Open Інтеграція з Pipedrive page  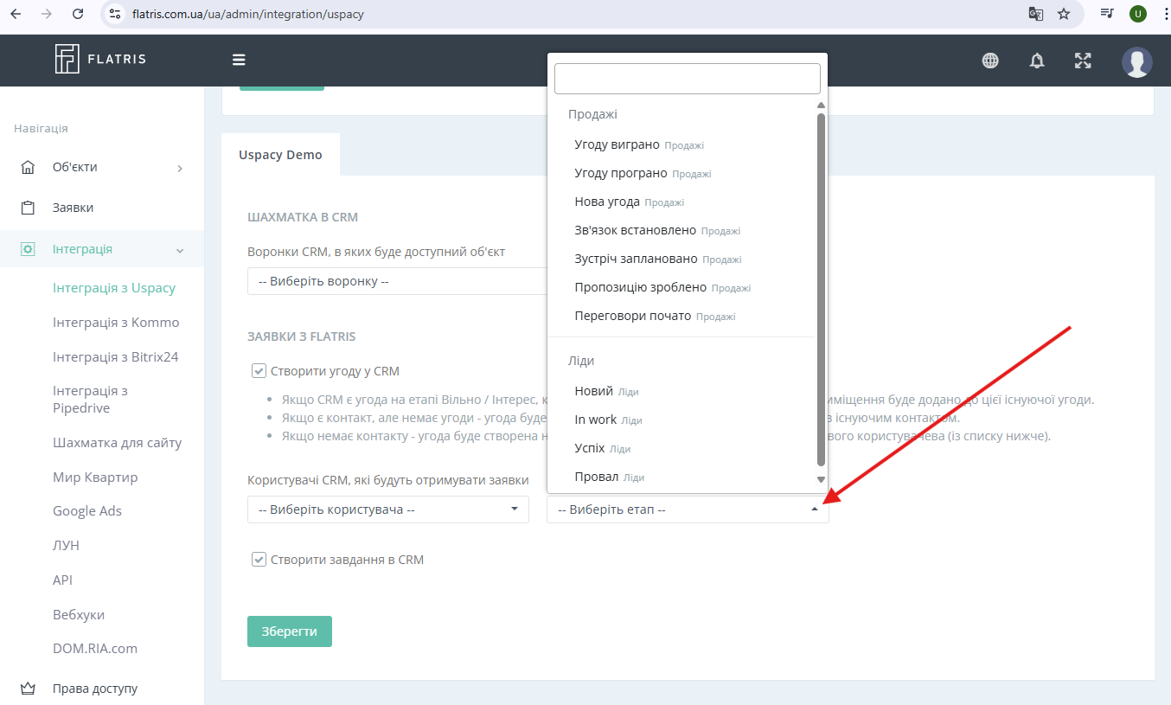(91, 400)
